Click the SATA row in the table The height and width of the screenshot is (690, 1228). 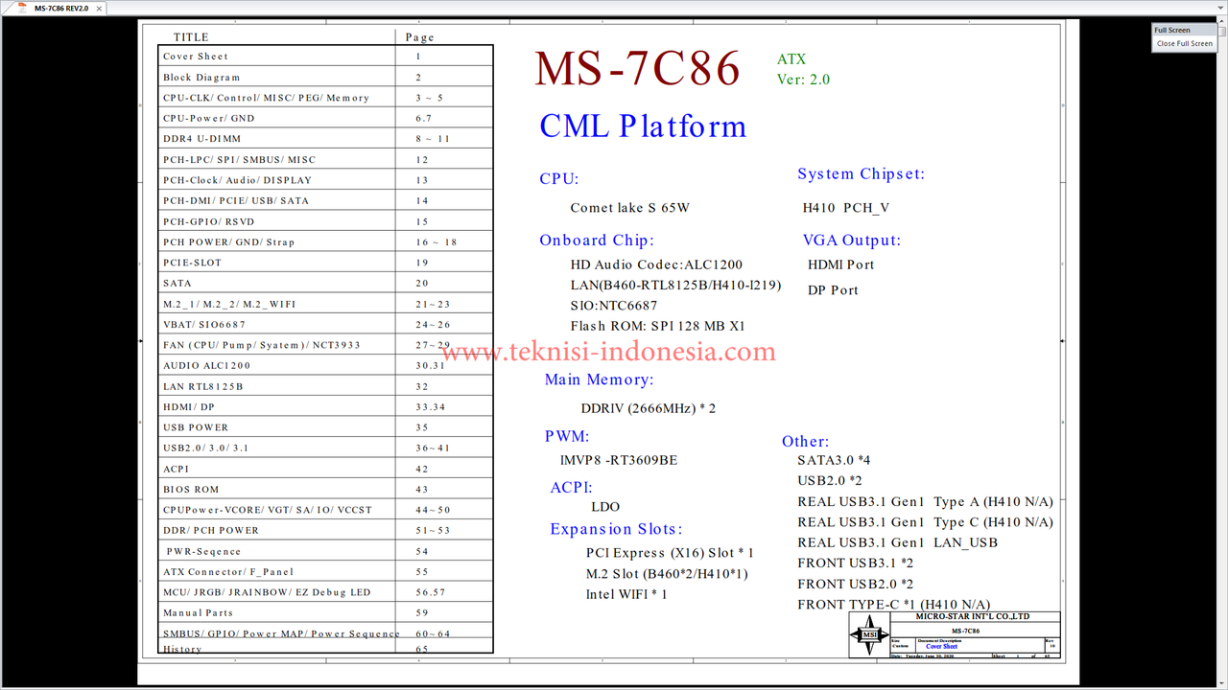[325, 283]
